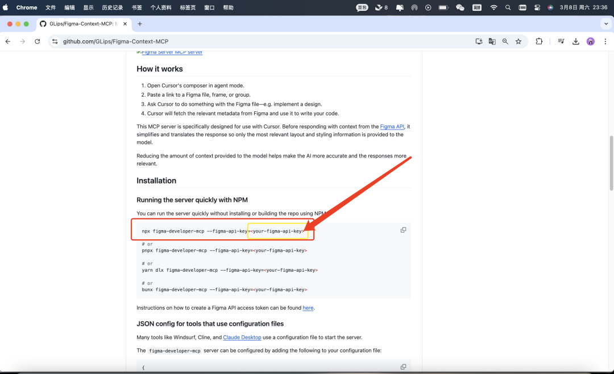Click the translate page icon
This screenshot has height=374, width=614.
(x=492, y=41)
